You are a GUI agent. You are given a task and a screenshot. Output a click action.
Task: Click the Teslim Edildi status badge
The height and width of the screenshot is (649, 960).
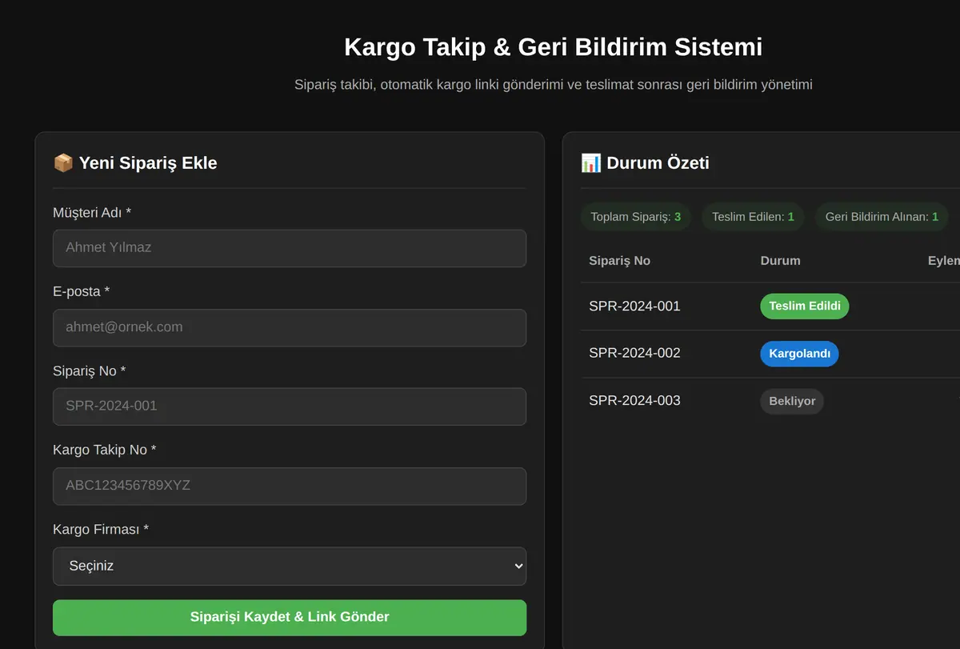coord(805,306)
